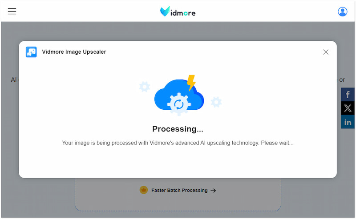
Task: Click the crown icon beside Faster Batch Processing
Action: click(x=144, y=190)
